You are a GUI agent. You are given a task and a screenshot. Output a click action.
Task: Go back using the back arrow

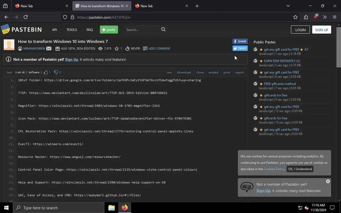[x=6, y=17]
